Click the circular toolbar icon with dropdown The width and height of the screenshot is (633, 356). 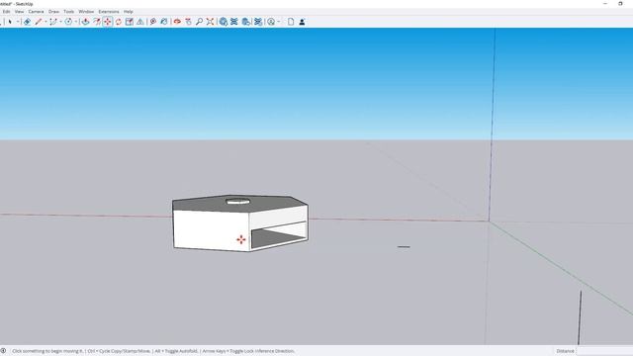pos(271,22)
